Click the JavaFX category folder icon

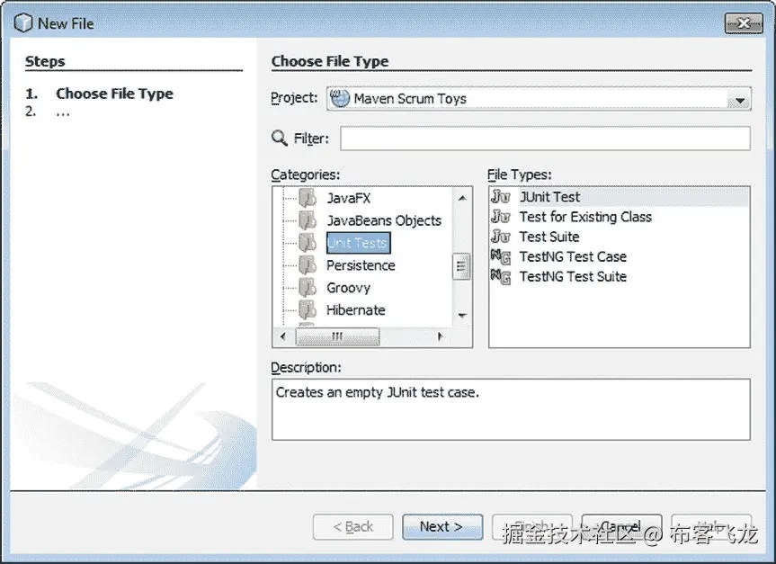[308, 198]
